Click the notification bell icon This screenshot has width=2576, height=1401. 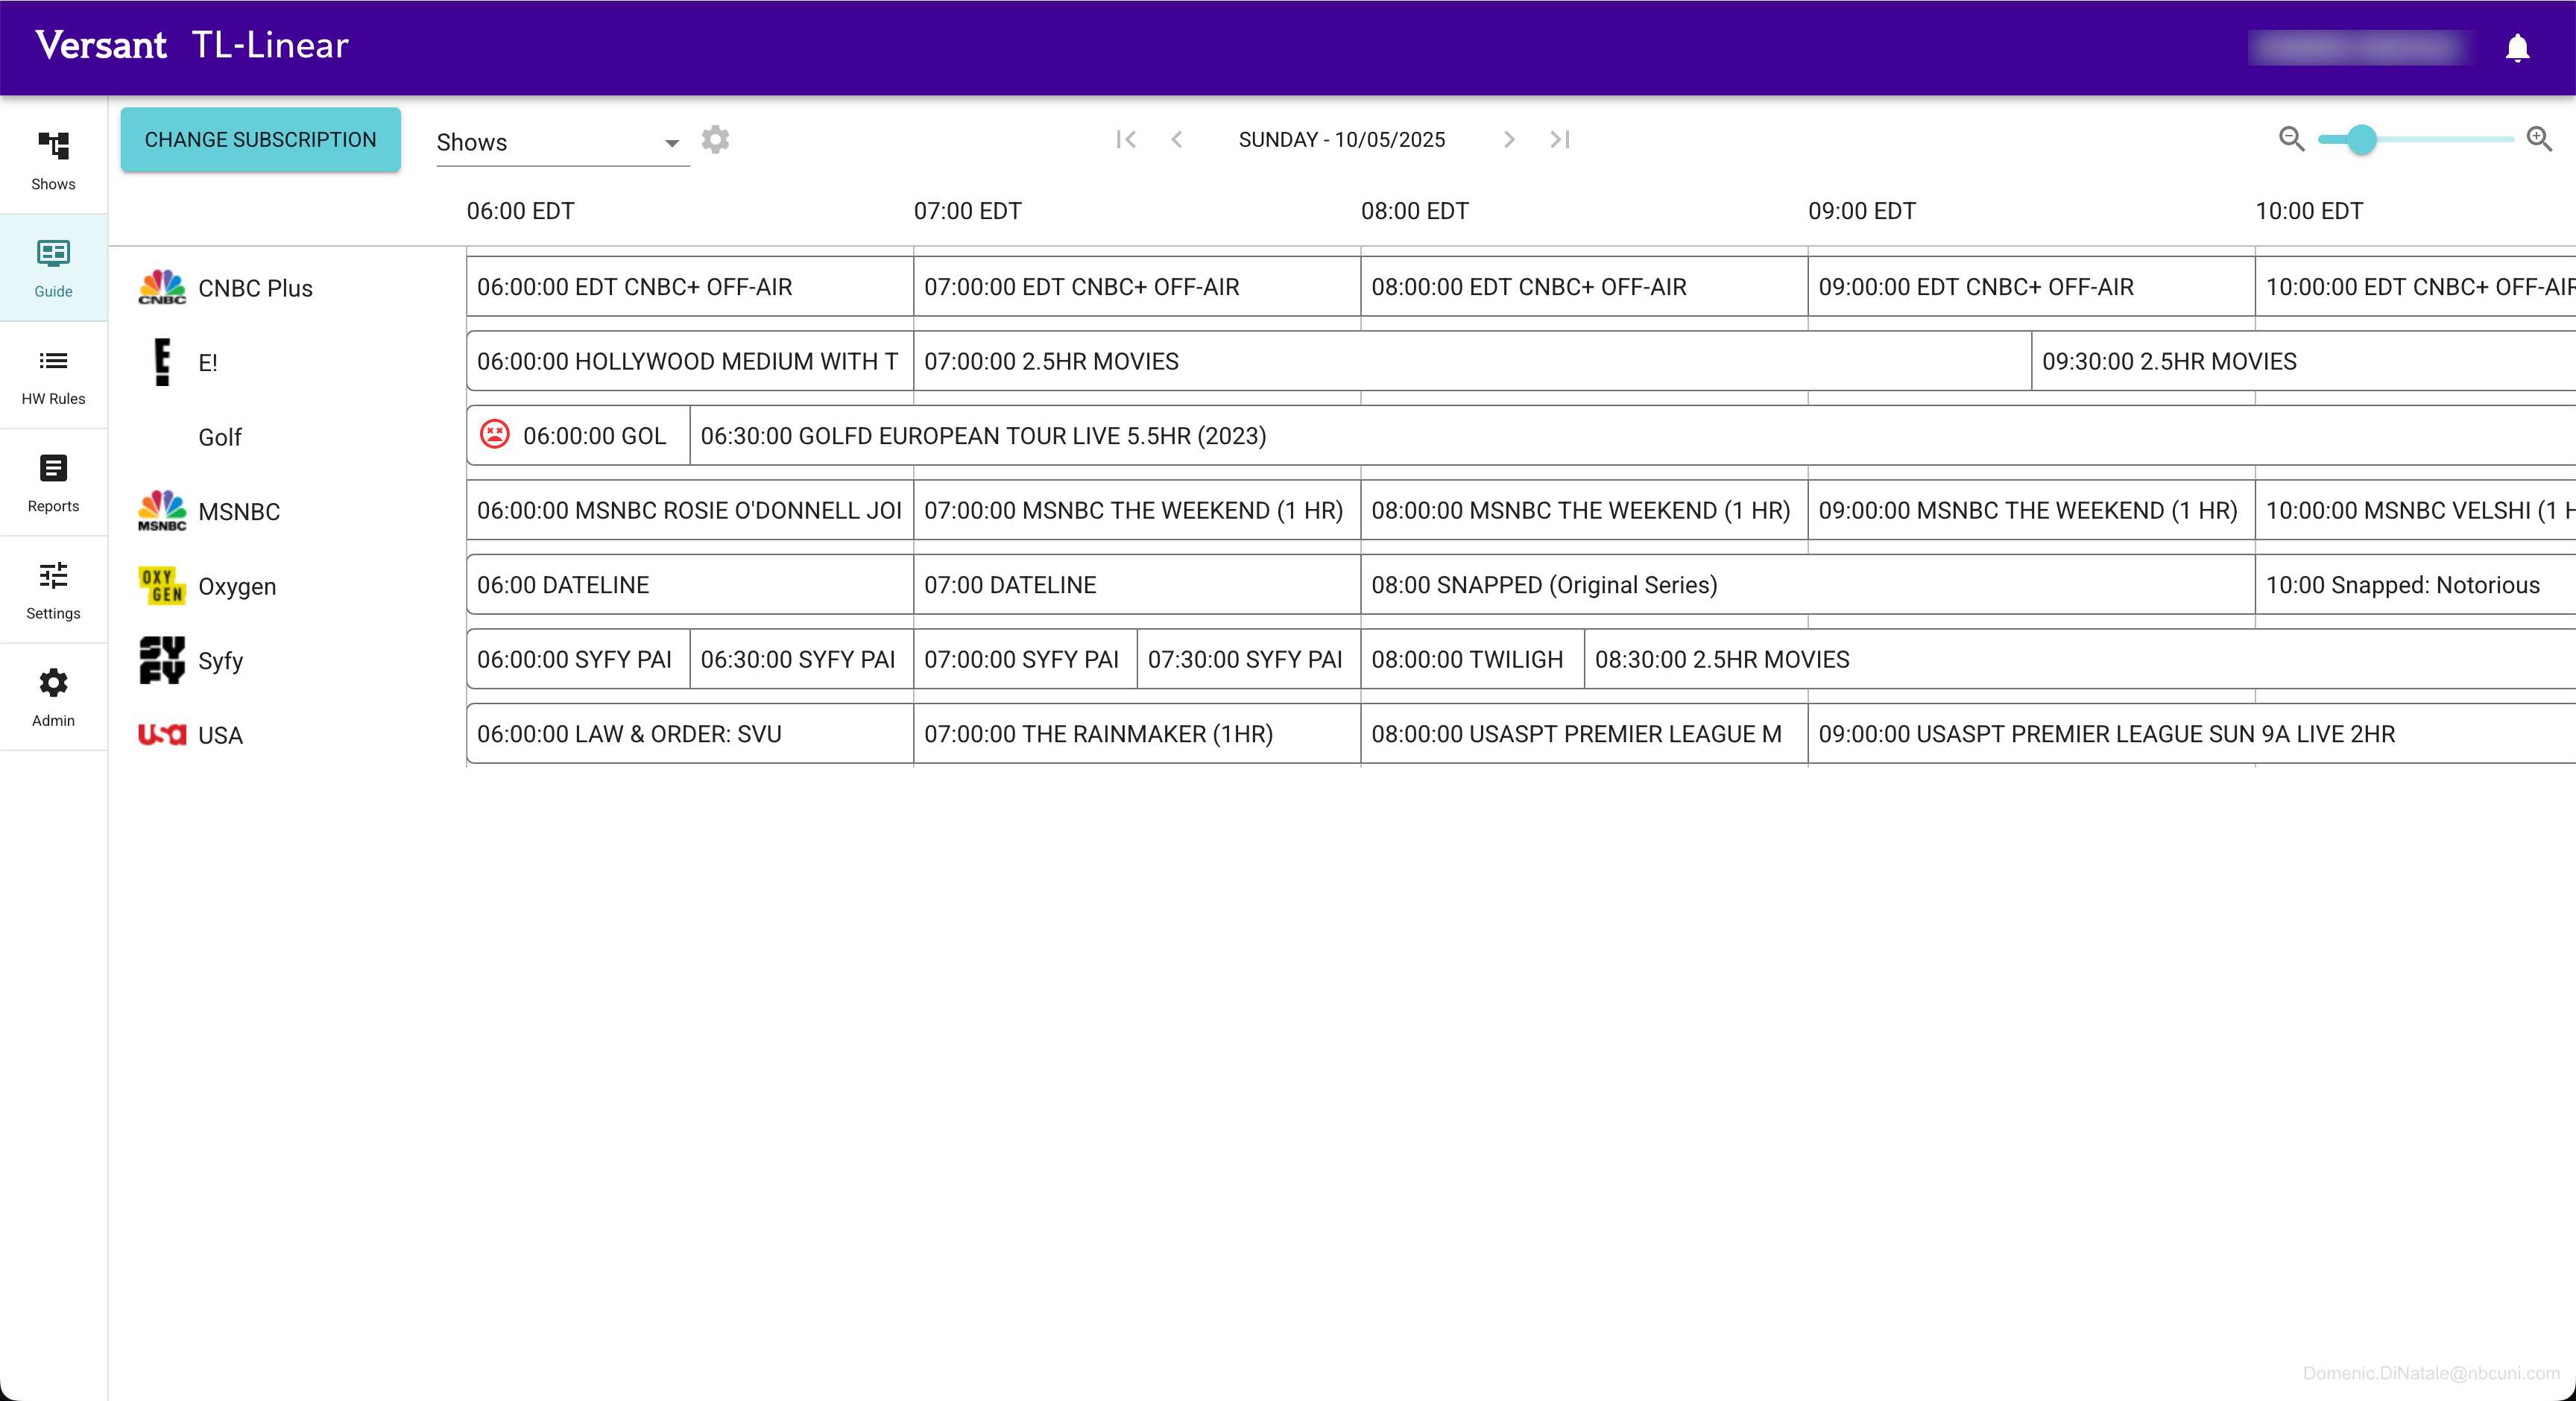(2518, 47)
